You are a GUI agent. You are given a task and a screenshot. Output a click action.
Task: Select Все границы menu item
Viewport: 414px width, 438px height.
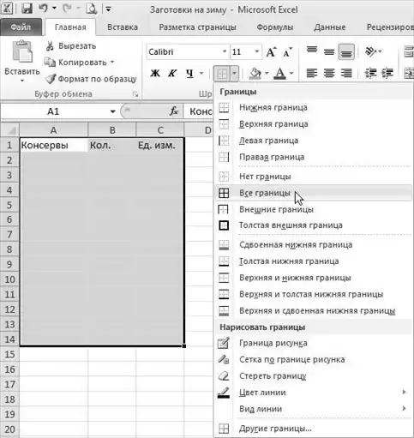pos(313,193)
